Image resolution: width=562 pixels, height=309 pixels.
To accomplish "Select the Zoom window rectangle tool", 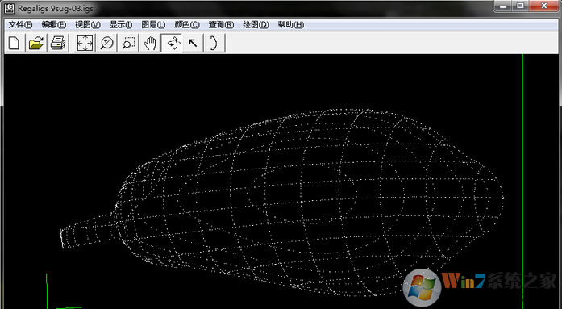I will [128, 43].
